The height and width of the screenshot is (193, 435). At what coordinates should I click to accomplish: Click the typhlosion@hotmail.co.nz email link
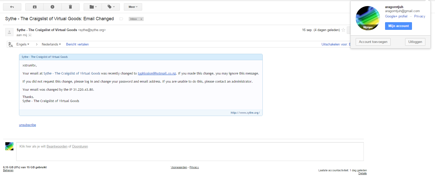tap(157, 74)
